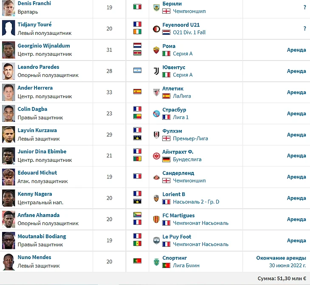
Task: Click the Sporting club crest icon
Action: [x=156, y=262]
